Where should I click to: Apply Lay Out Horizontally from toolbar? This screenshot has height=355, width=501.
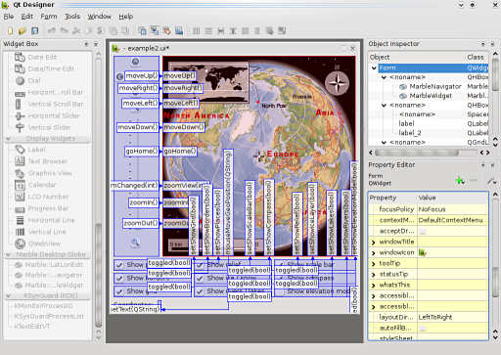pos(197,31)
